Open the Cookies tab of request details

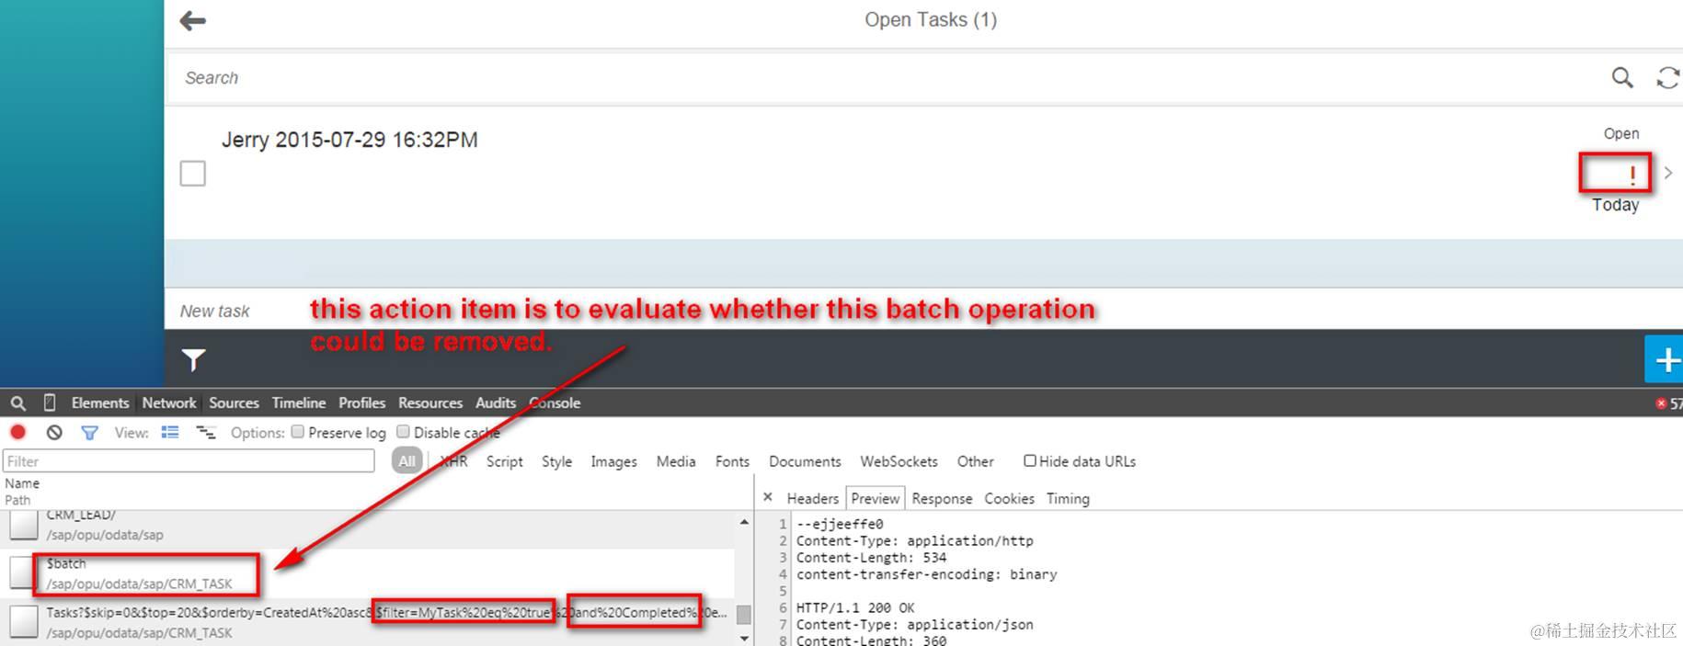(1009, 498)
